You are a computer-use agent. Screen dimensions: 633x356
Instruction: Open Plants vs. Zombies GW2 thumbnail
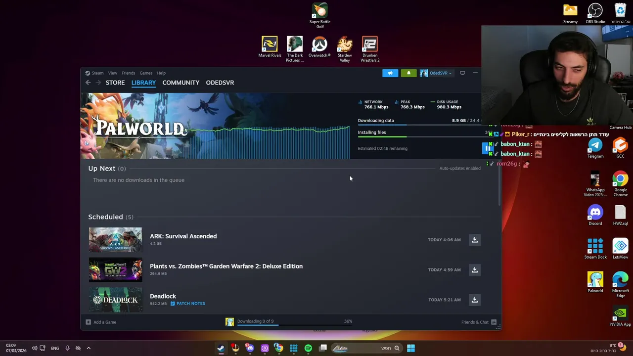click(x=115, y=270)
